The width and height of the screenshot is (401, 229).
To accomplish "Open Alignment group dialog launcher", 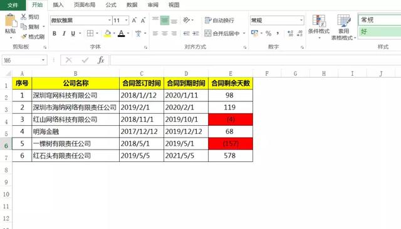I will click(x=245, y=47).
